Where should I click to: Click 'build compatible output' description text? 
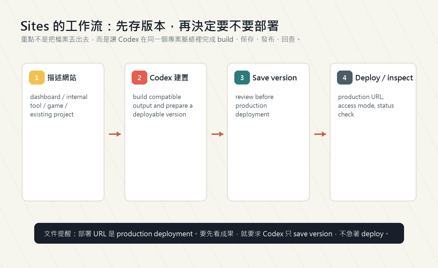point(163,106)
